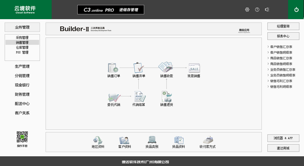This screenshot has width=304, height=166.
Task: Expand the 生产管理 module section
Action: click(22, 67)
